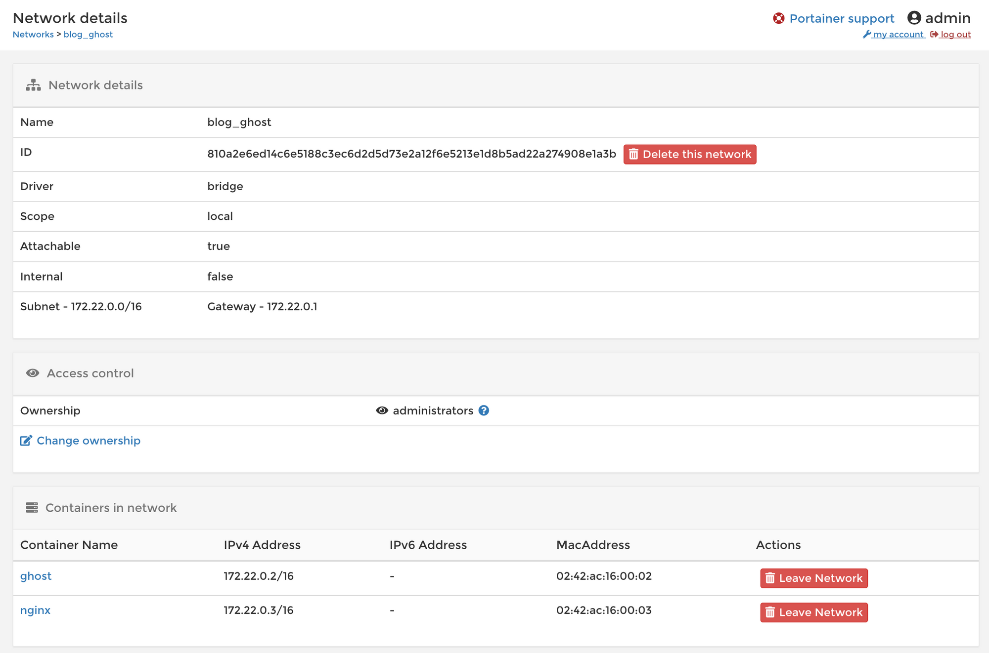Click the delete trash icon on network
The height and width of the screenshot is (653, 989).
pos(633,154)
